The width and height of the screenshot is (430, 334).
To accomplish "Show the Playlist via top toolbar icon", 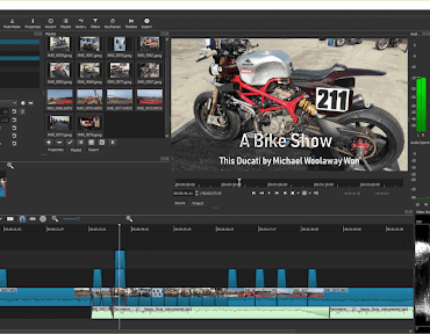I will click(65, 23).
